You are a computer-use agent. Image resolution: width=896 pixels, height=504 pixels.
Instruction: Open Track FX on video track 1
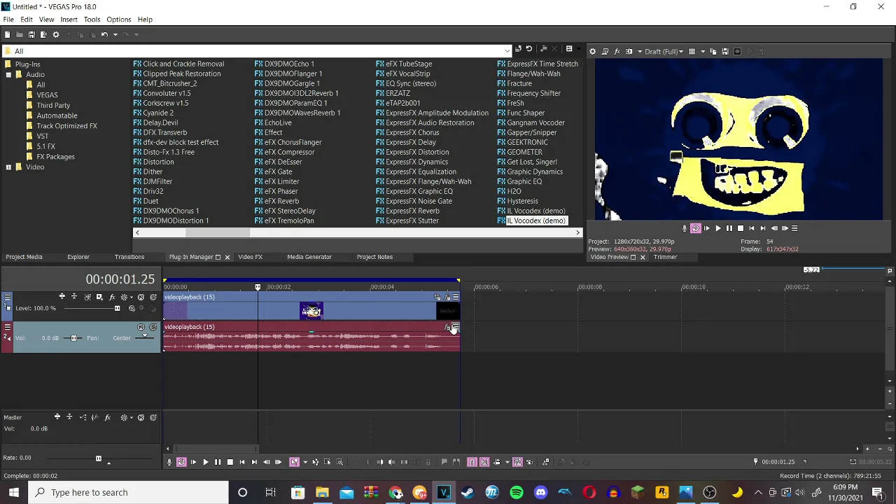(x=112, y=297)
